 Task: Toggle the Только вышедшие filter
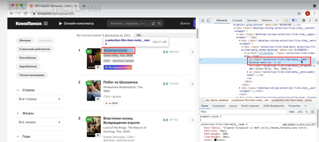pyautogui.click(x=32, y=75)
